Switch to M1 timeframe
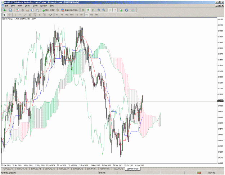225x175 pixels. point(57,15)
